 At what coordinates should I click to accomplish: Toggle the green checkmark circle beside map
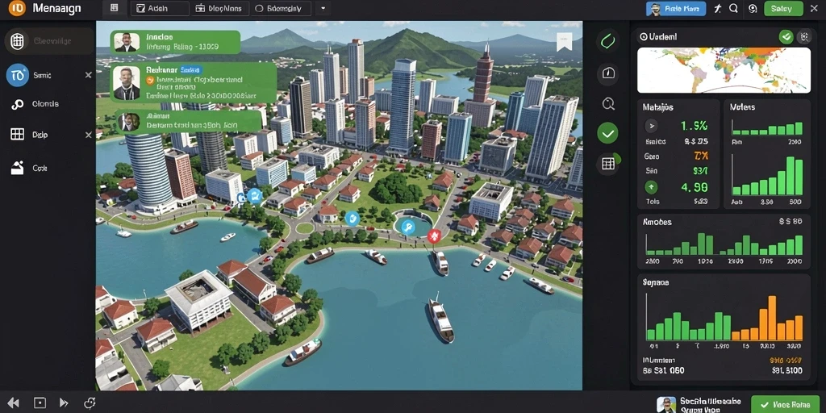click(608, 133)
